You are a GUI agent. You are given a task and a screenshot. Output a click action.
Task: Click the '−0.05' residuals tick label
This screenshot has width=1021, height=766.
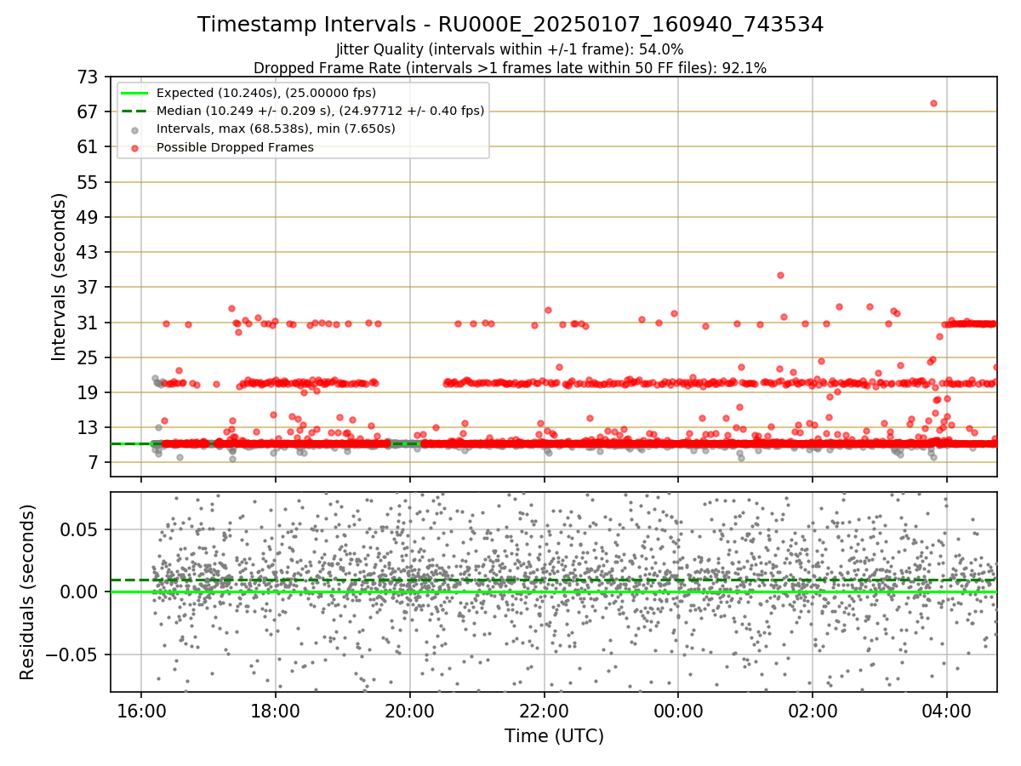73,655
